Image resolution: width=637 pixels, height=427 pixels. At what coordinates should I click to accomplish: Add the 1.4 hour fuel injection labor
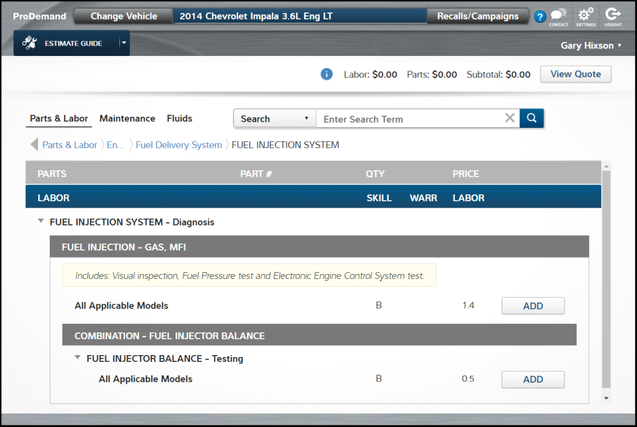[532, 306]
